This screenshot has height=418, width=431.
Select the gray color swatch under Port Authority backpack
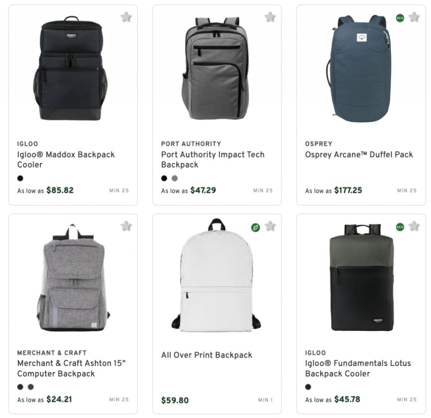(x=174, y=178)
